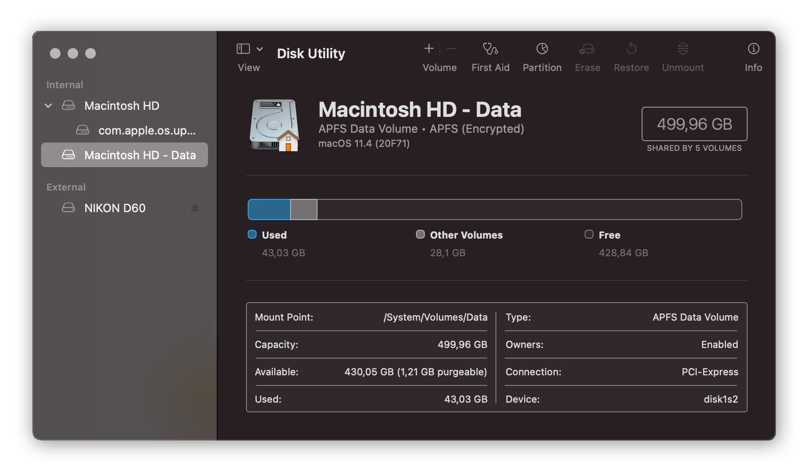This screenshot has height=471, width=809.
Task: Click the disk1s2 device value
Action: click(x=721, y=399)
